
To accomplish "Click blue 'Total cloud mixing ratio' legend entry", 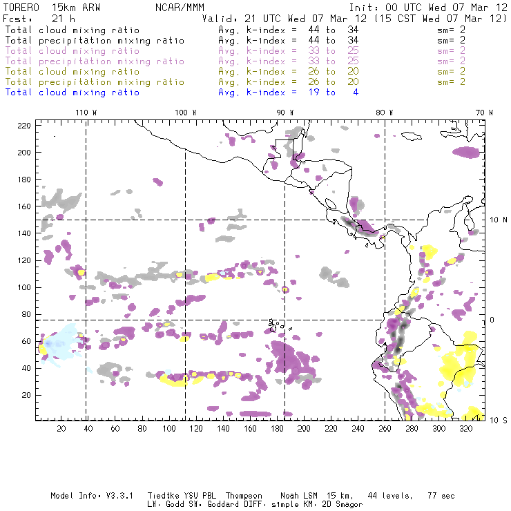I will coord(73,93).
